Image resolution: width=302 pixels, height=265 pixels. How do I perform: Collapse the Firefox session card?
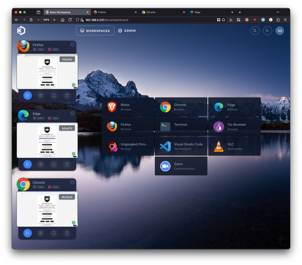(x=73, y=45)
